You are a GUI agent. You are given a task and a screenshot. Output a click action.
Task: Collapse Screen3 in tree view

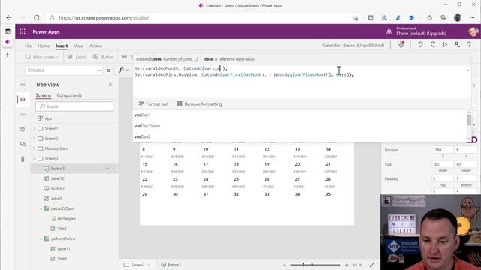(34, 159)
